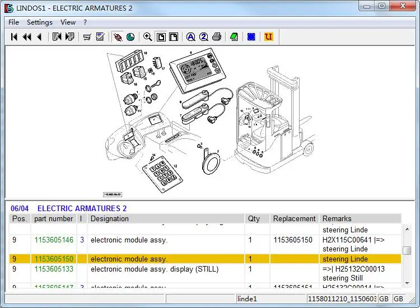Click the keypad part 12 in diagram

(x=162, y=174)
